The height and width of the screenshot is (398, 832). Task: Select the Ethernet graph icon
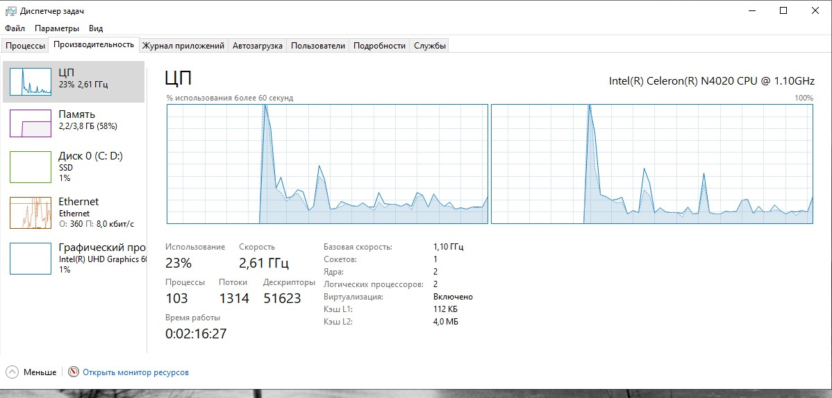pyautogui.click(x=31, y=212)
